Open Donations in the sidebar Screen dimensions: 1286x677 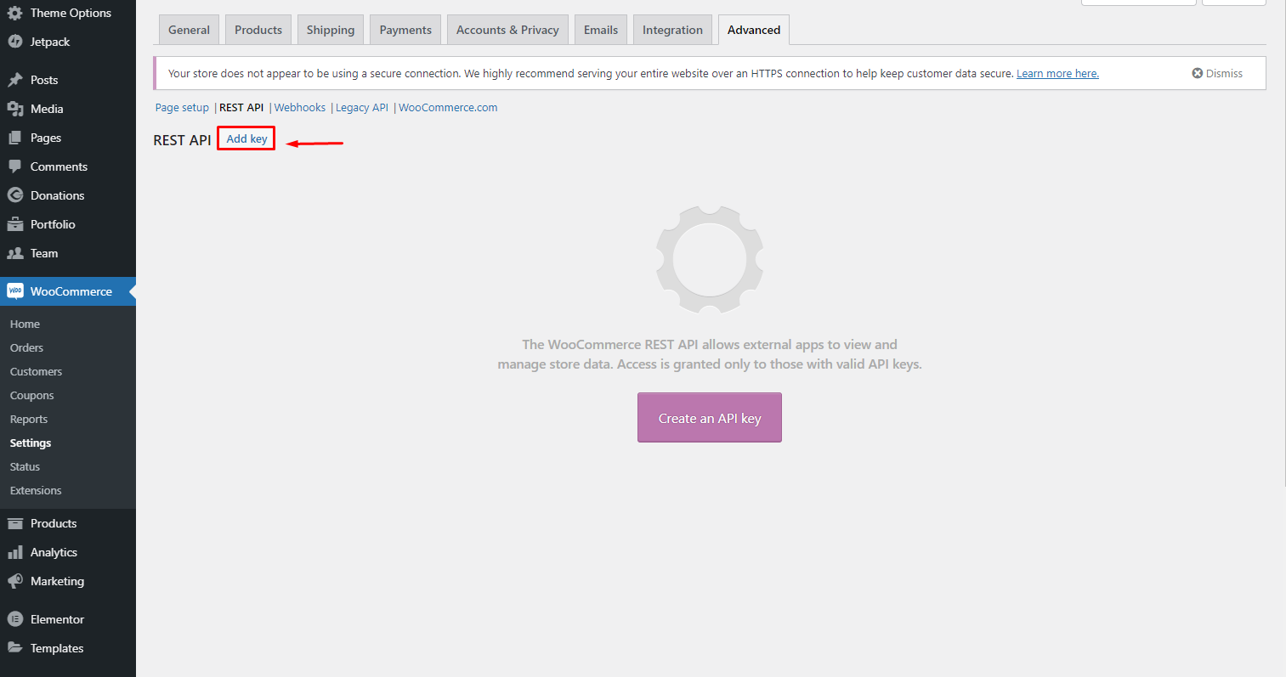(68, 195)
